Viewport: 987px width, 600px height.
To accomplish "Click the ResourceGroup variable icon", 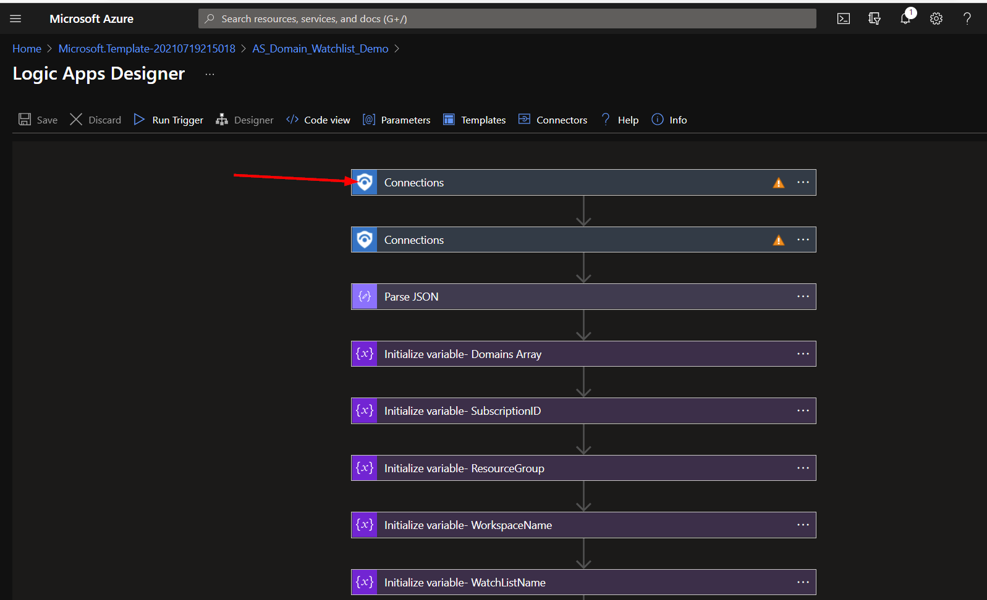I will click(x=365, y=468).
